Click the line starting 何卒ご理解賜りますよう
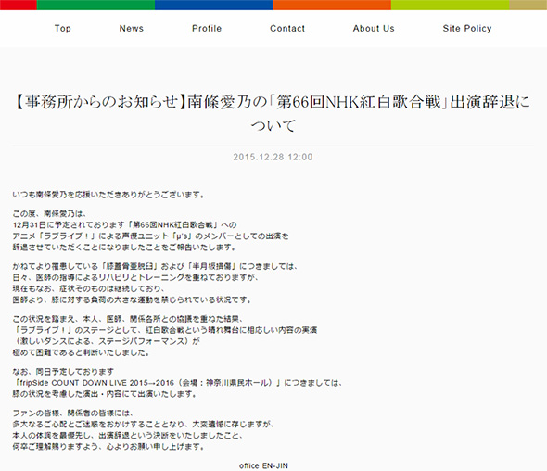547x471 pixels. pyautogui.click(x=108, y=446)
